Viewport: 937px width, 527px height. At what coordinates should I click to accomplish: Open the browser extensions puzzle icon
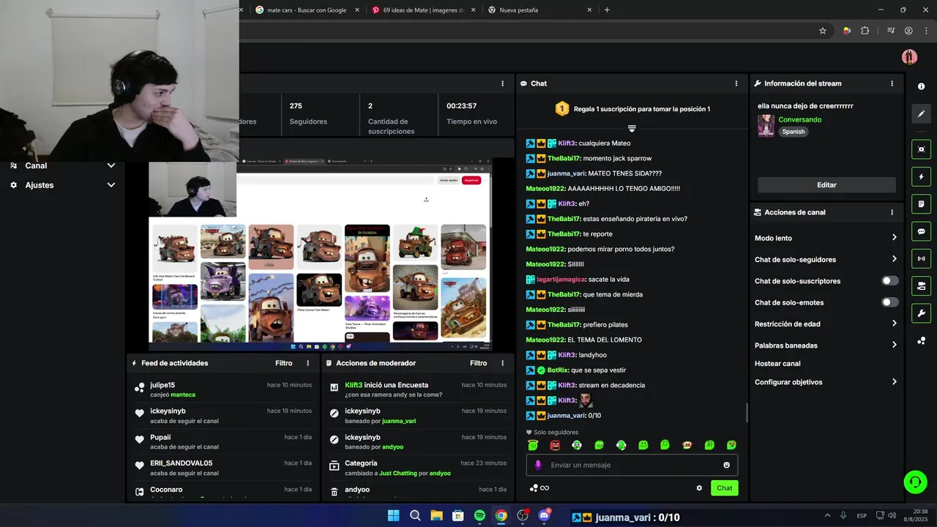pyautogui.click(x=865, y=31)
